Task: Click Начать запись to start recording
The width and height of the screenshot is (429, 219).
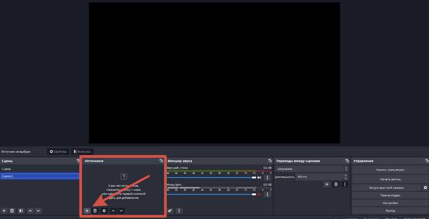Action: (390, 180)
